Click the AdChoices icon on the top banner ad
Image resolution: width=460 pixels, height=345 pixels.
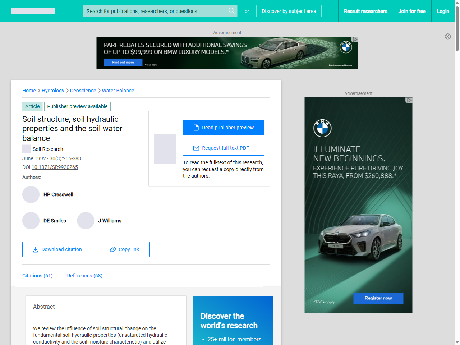click(x=355, y=40)
